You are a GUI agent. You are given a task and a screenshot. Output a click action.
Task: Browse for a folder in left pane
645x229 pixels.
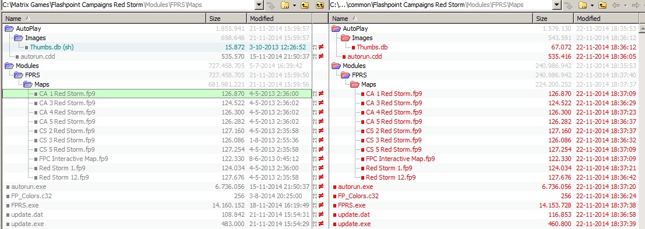coord(285,5)
